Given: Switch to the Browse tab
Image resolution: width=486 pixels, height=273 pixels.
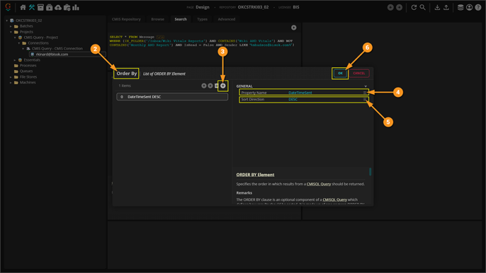Looking at the screenshot, I should pyautogui.click(x=157, y=19).
